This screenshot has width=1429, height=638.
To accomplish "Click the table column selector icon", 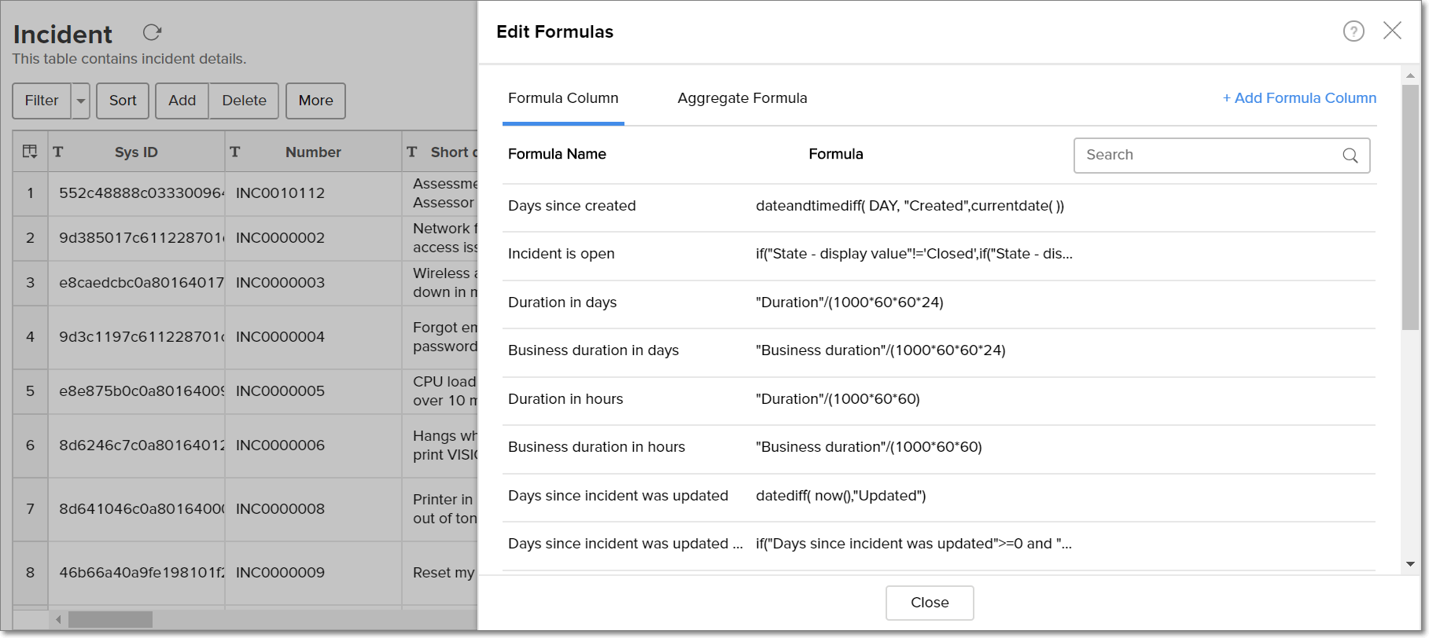I will 30,152.
